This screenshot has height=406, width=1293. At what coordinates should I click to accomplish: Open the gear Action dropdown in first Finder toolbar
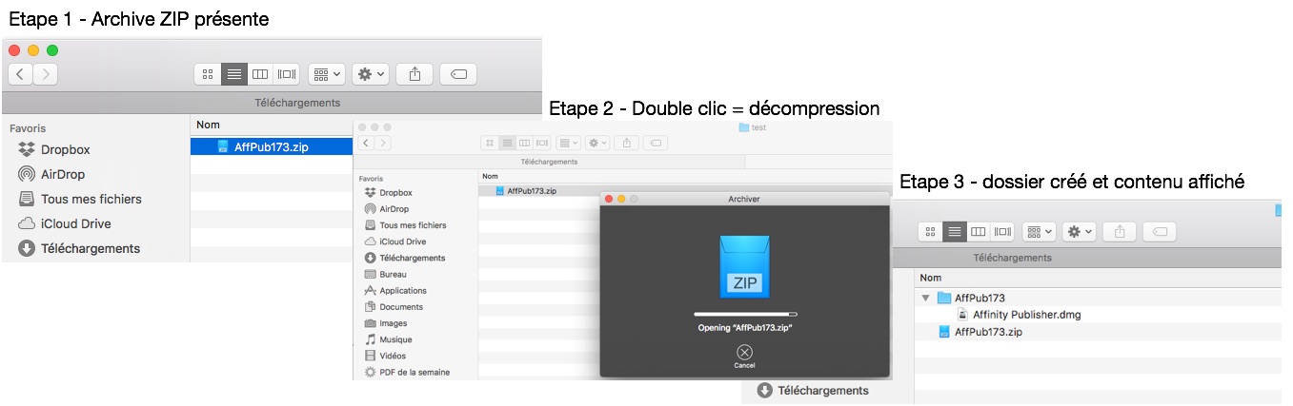[370, 73]
